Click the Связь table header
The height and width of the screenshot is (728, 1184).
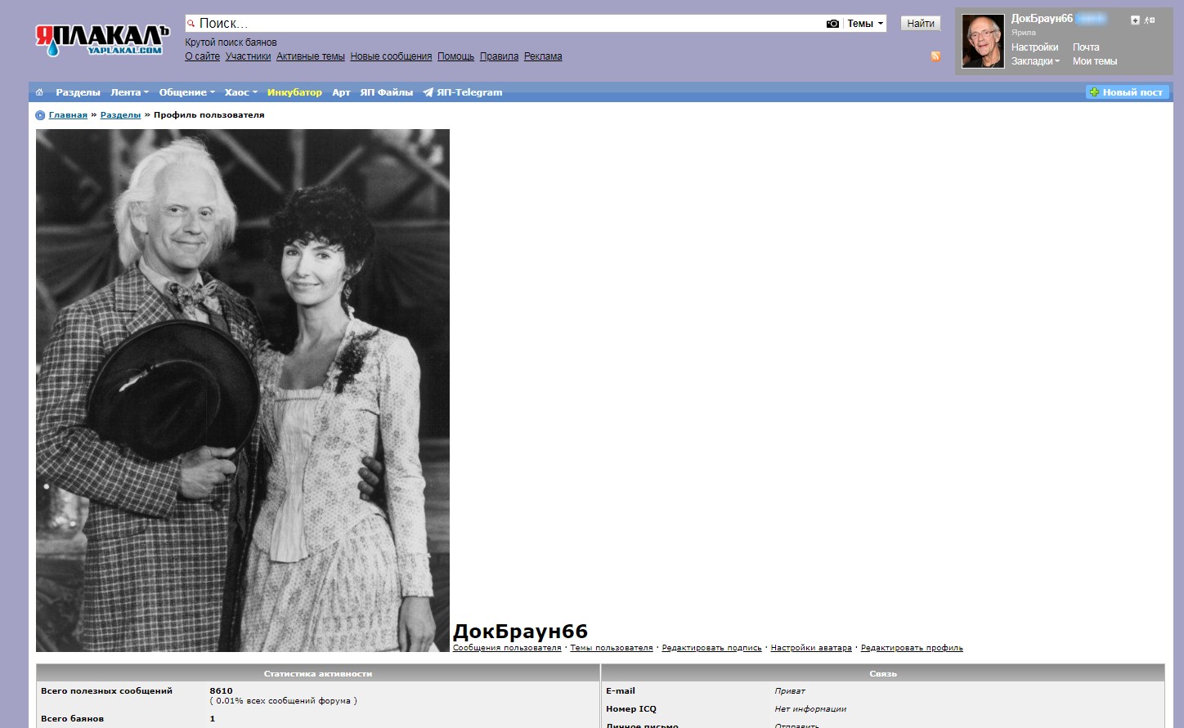[x=883, y=673]
